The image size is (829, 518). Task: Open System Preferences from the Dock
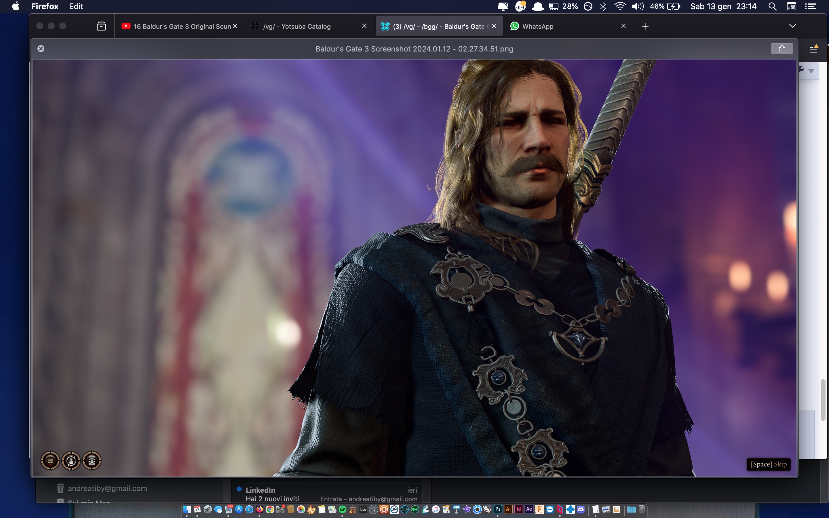coord(281,509)
